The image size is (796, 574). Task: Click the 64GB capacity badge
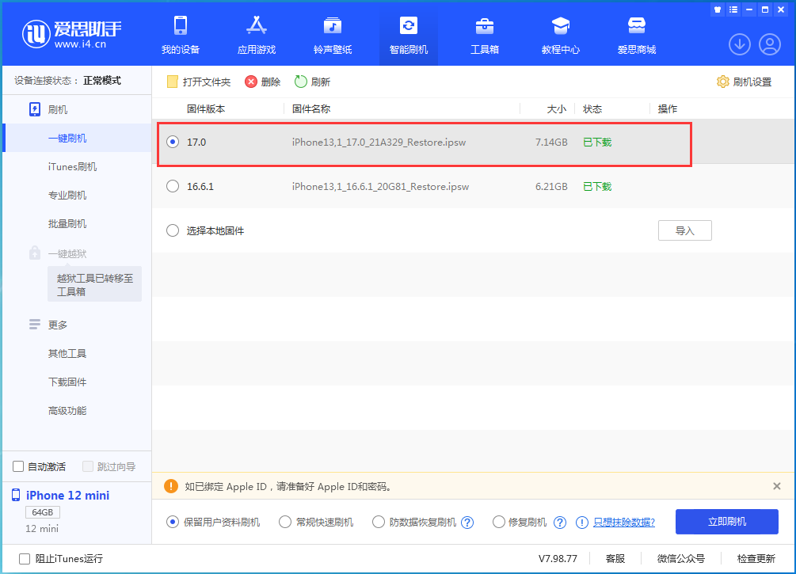(x=43, y=512)
